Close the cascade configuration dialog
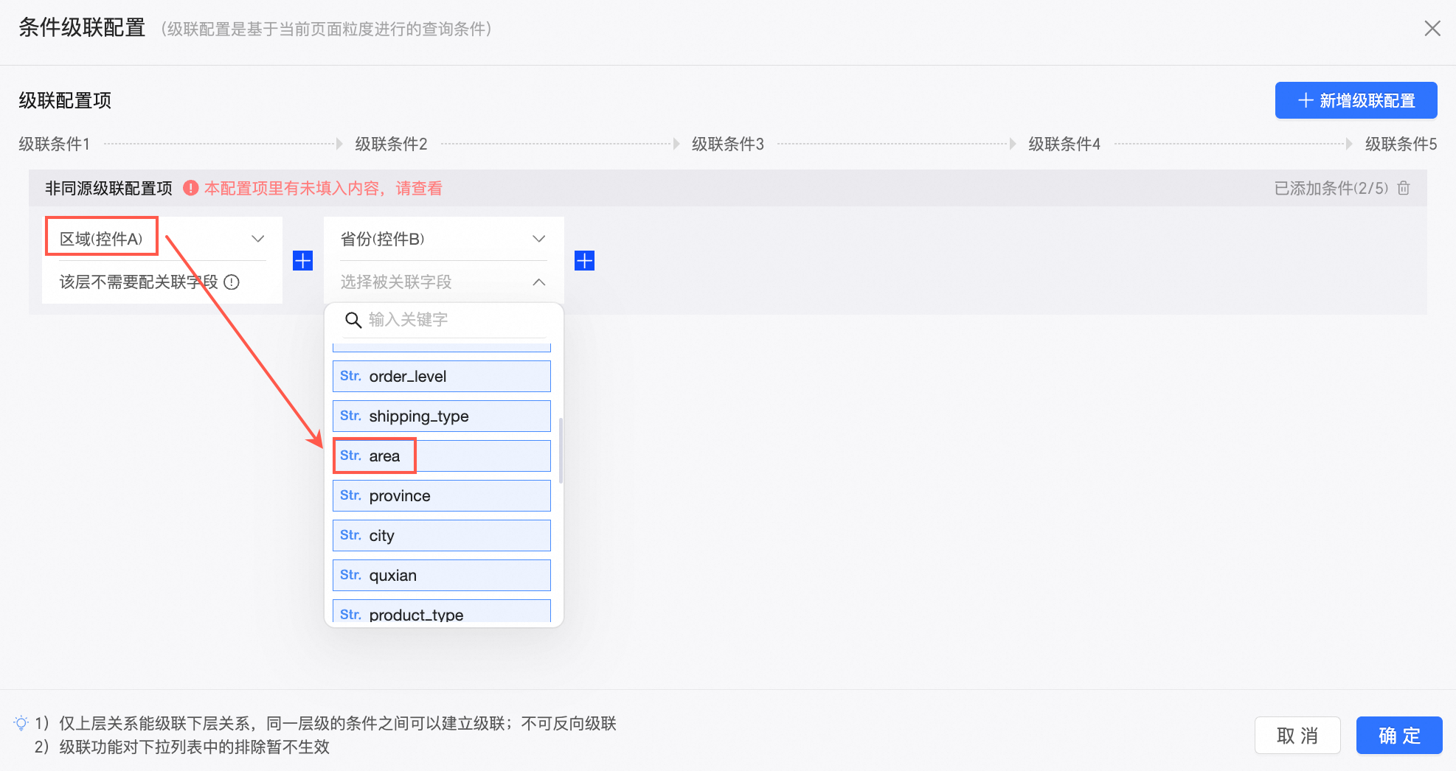1456x771 pixels. [1432, 28]
